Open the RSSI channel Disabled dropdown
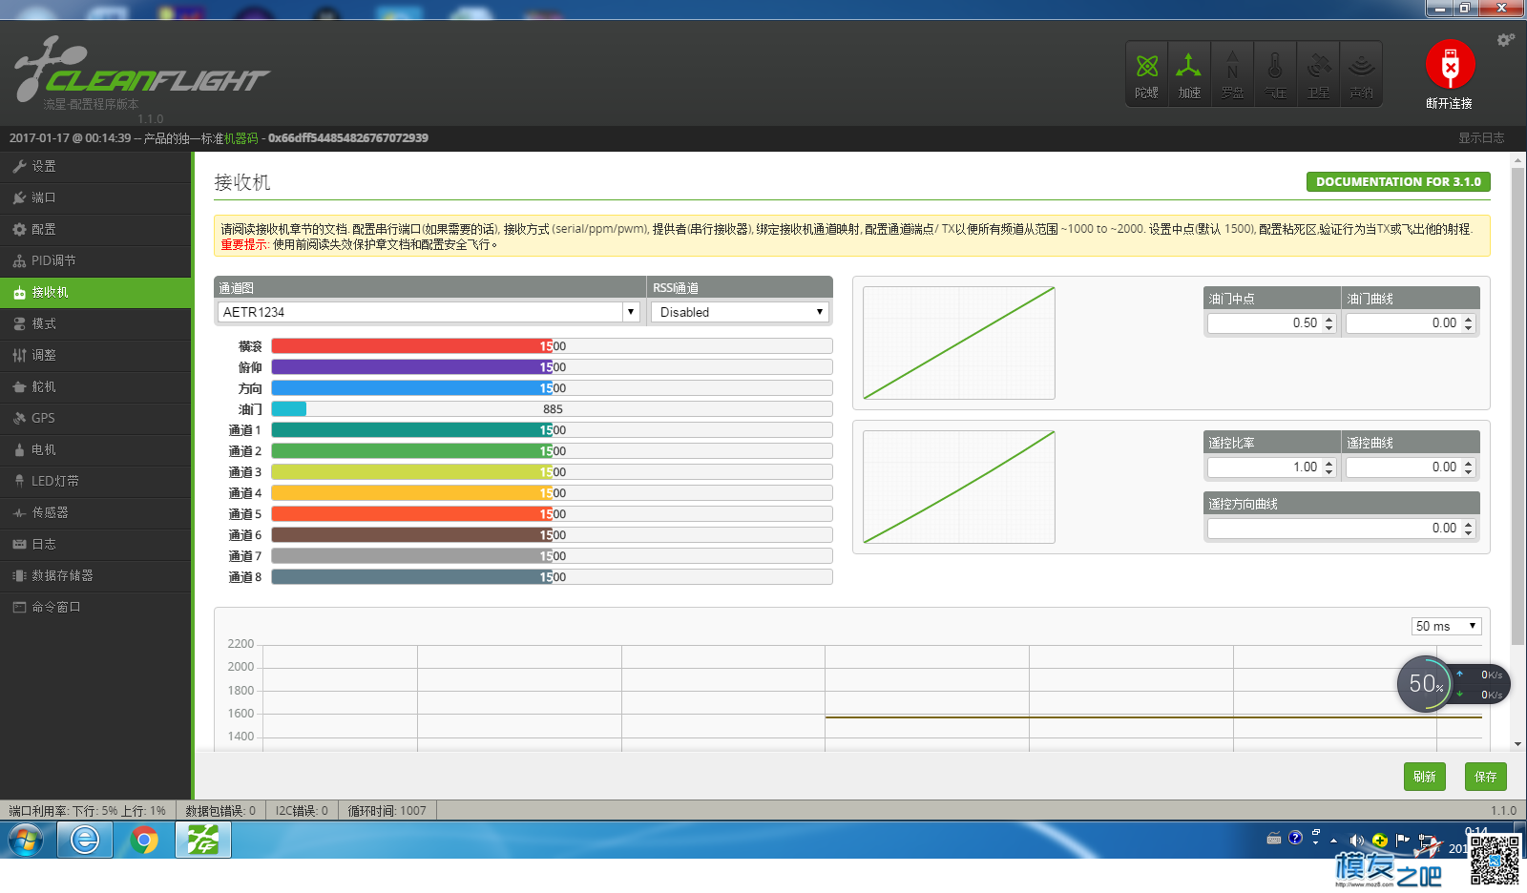This screenshot has height=893, width=1527. (740, 312)
